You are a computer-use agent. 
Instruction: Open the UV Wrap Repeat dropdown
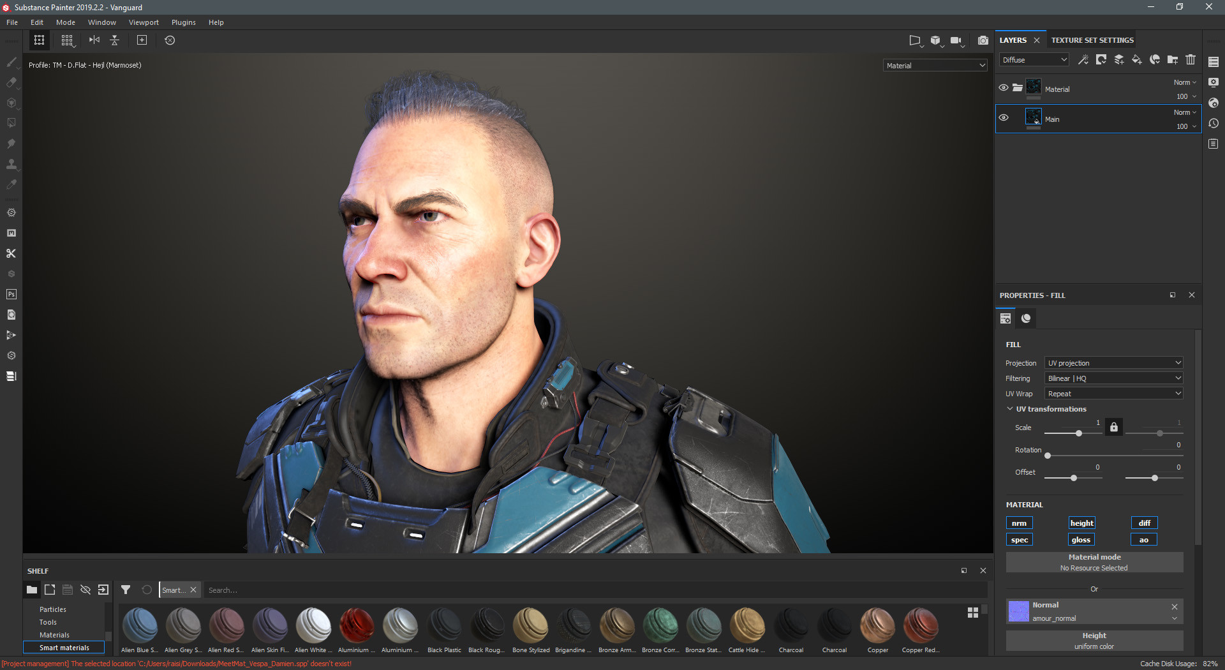click(1113, 393)
